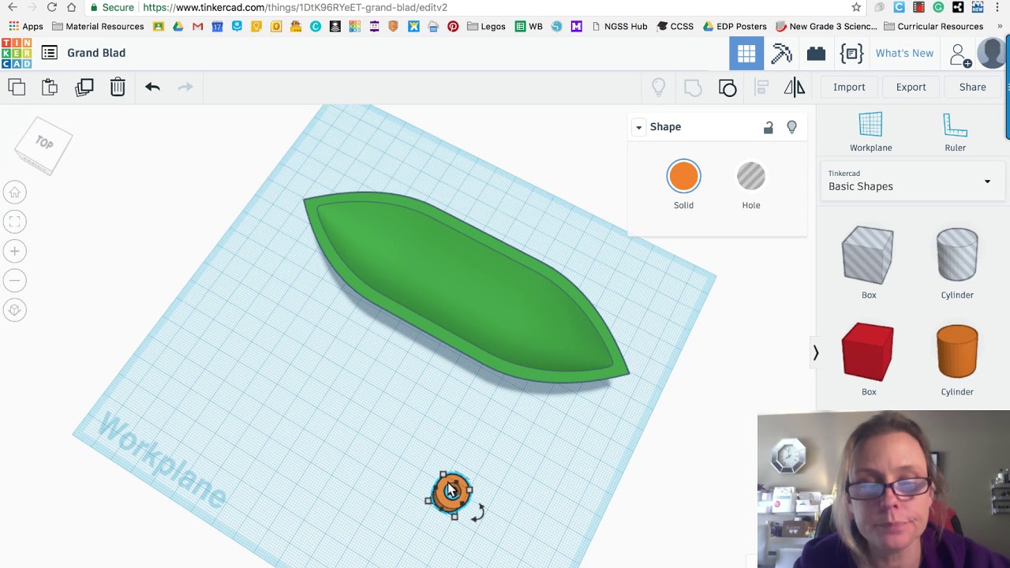Screen dimensions: 1010x568
Task: Click the Grand Blad design name
Action: [96, 53]
